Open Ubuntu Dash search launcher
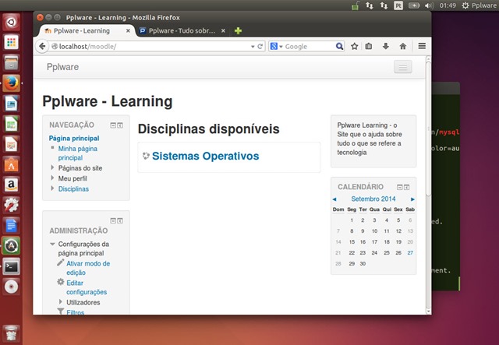 tap(11, 23)
